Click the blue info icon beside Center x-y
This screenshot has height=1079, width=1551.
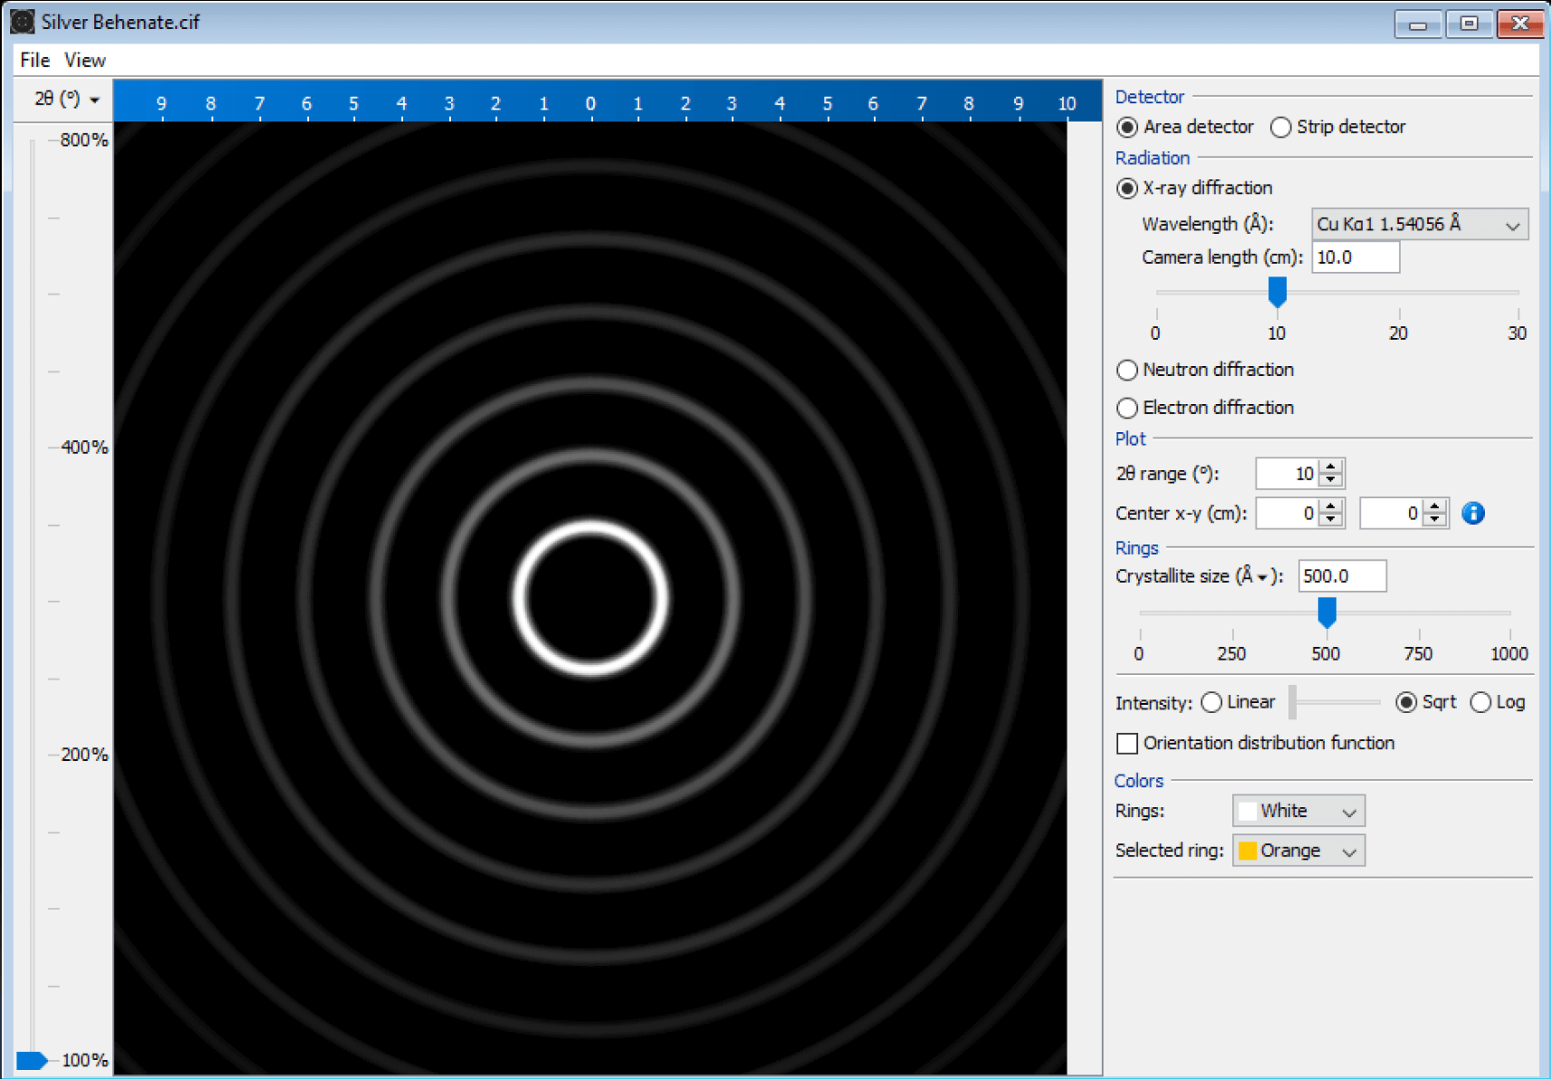click(1472, 513)
